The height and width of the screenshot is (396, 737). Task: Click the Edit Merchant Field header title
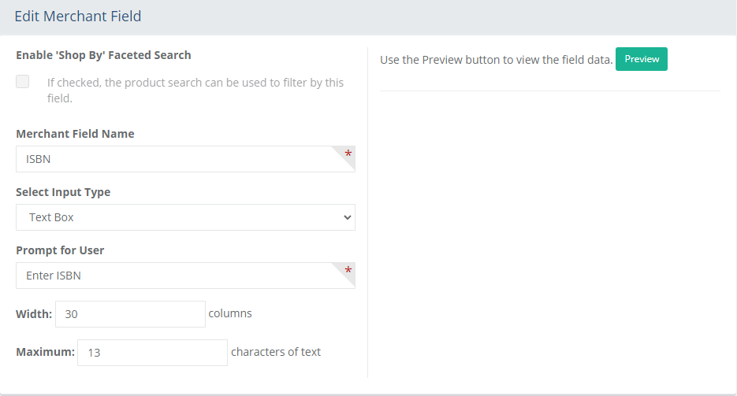pyautogui.click(x=77, y=17)
